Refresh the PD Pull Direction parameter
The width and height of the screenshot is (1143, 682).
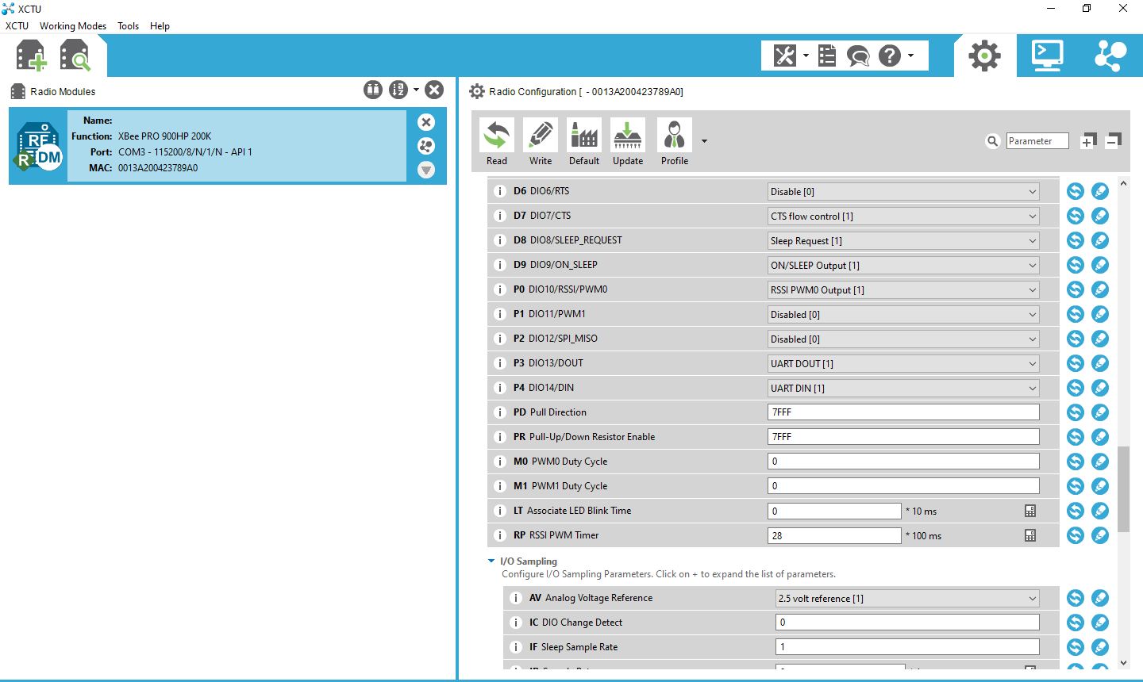pos(1076,412)
